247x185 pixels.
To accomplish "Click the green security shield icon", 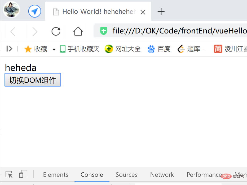I will 104,31.
